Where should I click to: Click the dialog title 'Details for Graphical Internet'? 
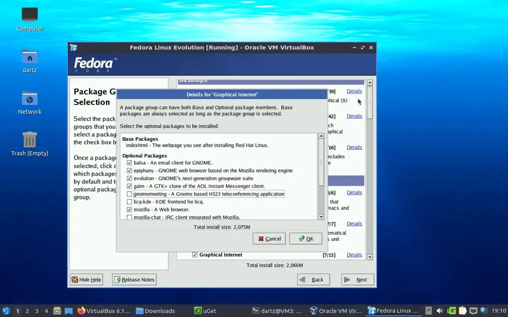[222, 95]
